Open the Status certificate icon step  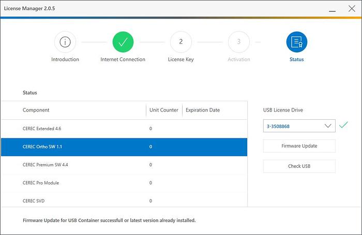point(296,42)
